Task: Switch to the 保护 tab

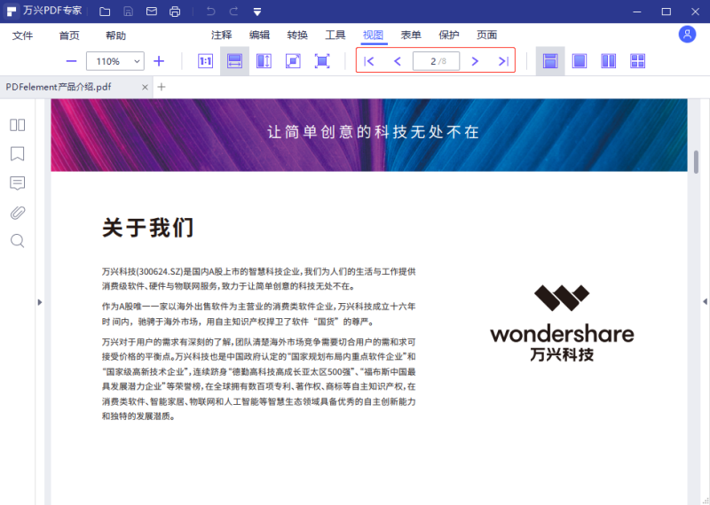Action: pyautogui.click(x=449, y=35)
